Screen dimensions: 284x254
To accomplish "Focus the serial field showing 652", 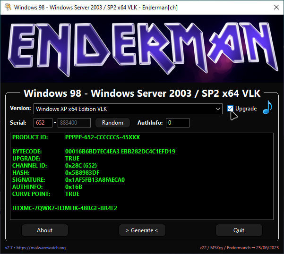I will pos(43,123).
